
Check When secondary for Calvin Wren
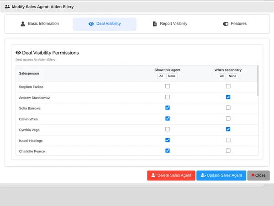(228, 119)
